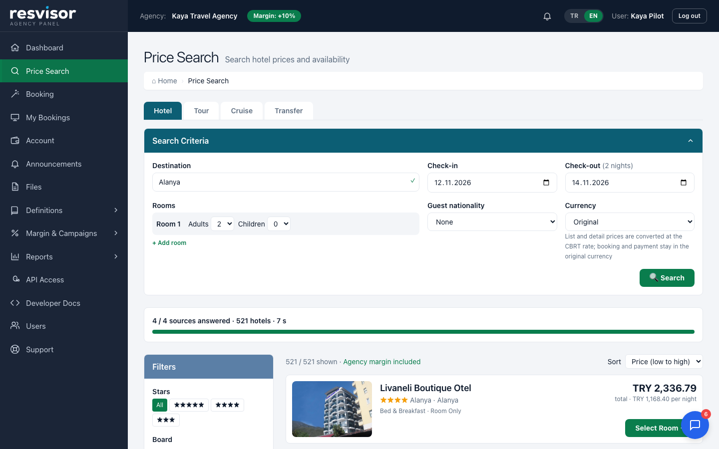The width and height of the screenshot is (719, 449).
Task: Switch language to TR
Action: click(575, 16)
